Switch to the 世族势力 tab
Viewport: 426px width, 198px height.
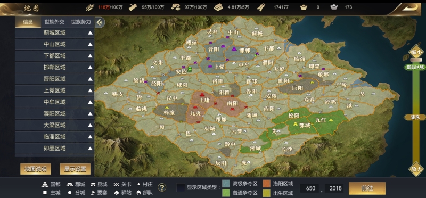(x=81, y=22)
